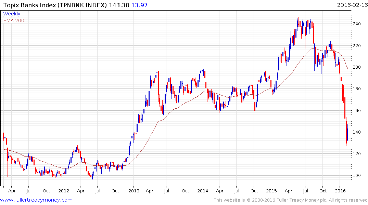Screen dimensions: 368x205
Task: Click the 2014 year label on time axis
Action: tap(203, 191)
